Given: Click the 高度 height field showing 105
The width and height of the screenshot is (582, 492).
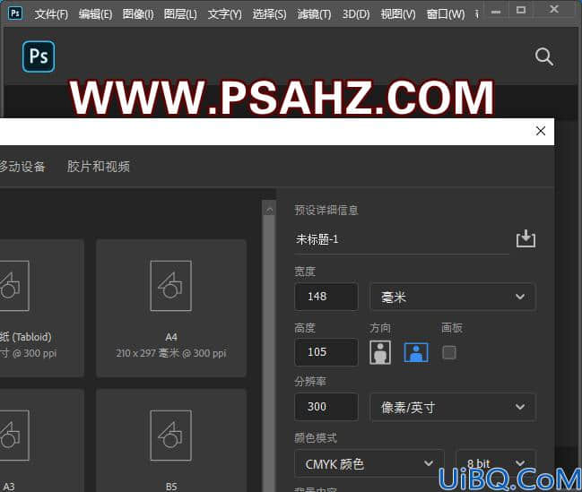Looking at the screenshot, I should point(326,352).
